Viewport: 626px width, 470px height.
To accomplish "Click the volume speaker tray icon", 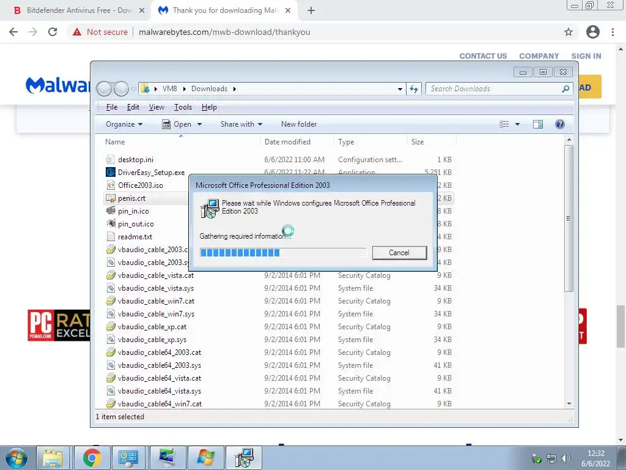I will click(565, 458).
